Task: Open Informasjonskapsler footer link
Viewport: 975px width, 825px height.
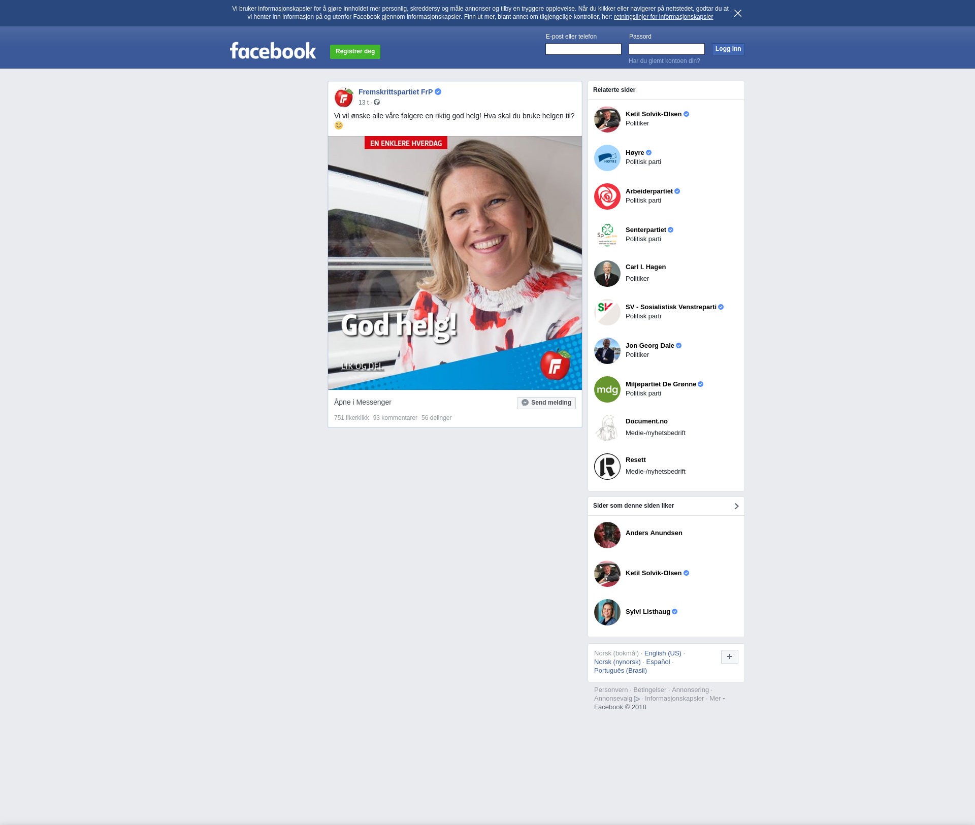Action: click(674, 699)
